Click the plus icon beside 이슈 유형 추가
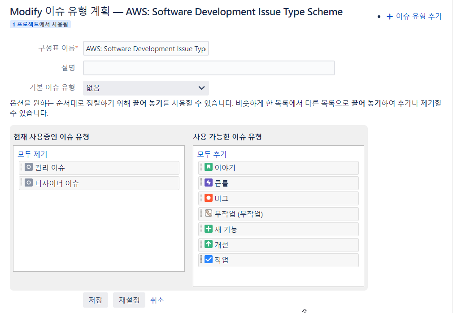This screenshot has height=313, width=453. click(390, 17)
